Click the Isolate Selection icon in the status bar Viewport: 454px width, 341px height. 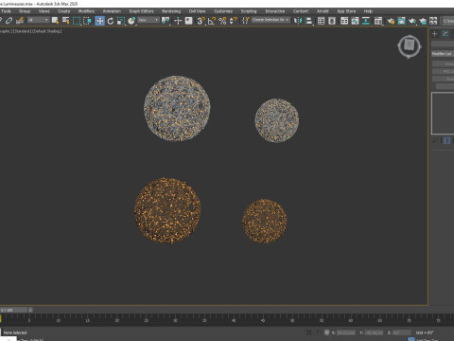pos(309,332)
